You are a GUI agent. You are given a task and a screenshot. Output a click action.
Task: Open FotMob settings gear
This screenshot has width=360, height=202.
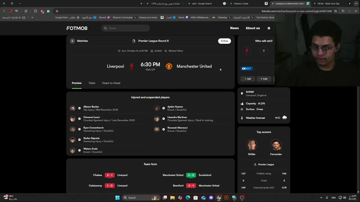pos(269,28)
